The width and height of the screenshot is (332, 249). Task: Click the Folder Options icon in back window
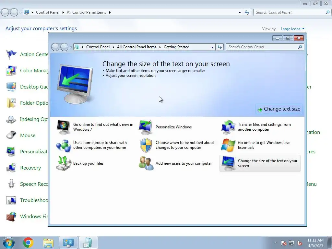pos(11,103)
